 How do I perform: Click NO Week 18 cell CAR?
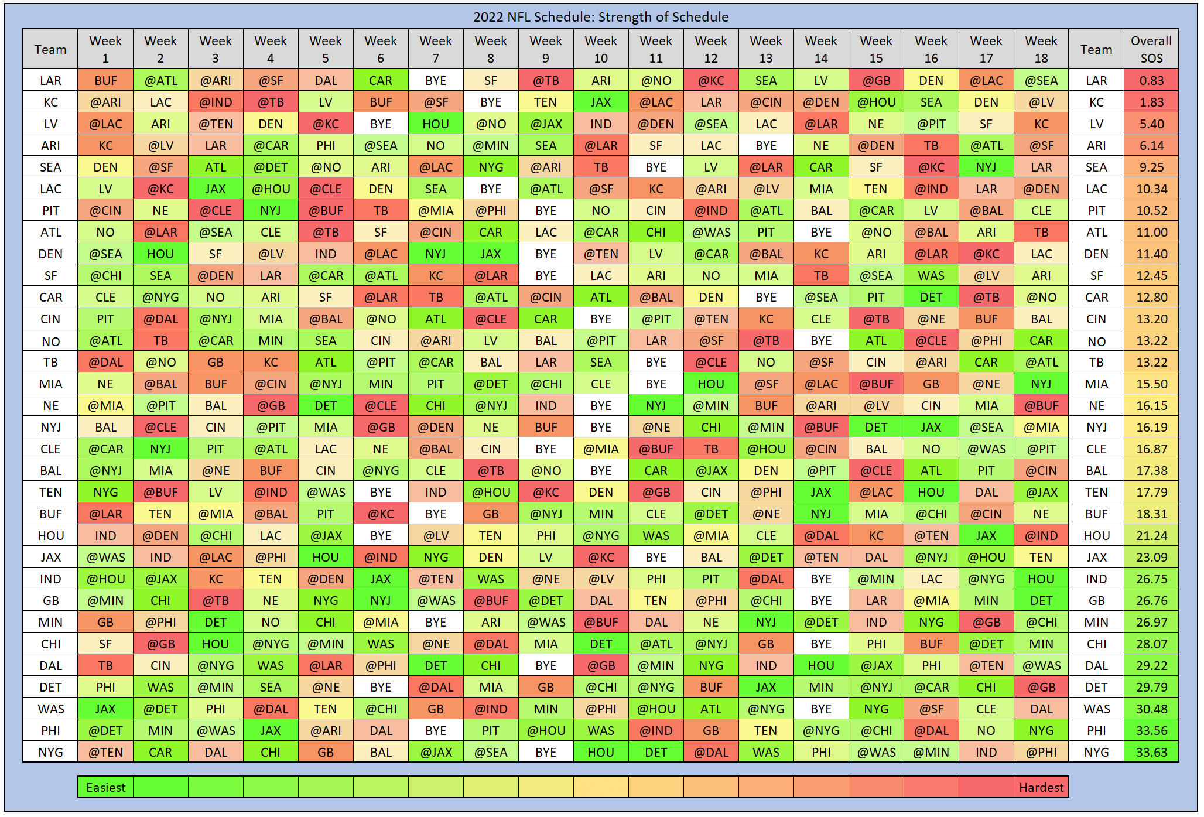coord(1041,340)
